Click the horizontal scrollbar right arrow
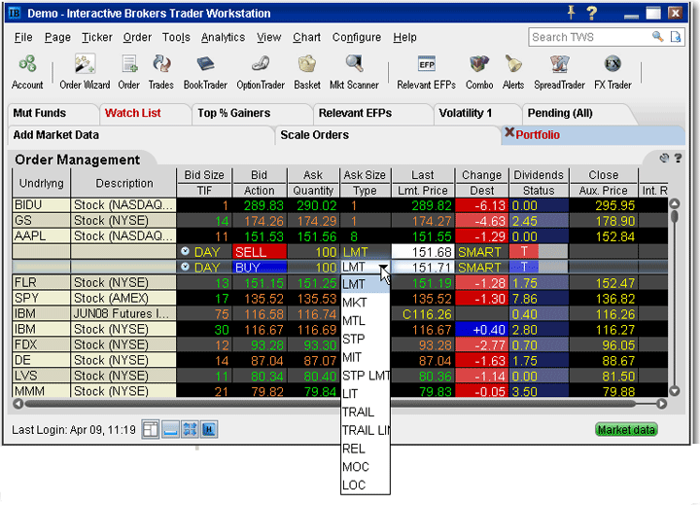700x505 pixels. 662,404
